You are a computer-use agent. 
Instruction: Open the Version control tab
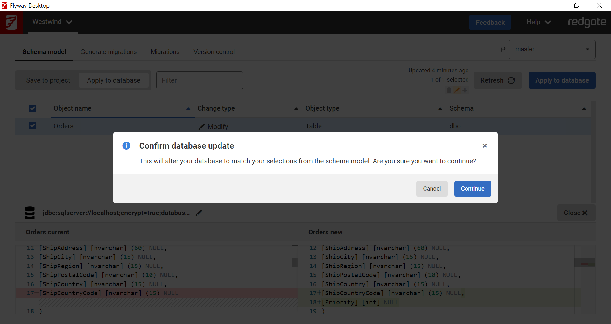pyautogui.click(x=214, y=52)
